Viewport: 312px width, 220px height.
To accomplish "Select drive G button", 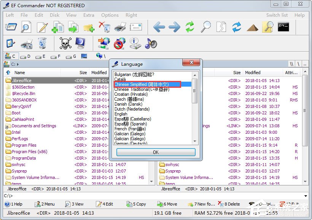I will click(71, 57).
